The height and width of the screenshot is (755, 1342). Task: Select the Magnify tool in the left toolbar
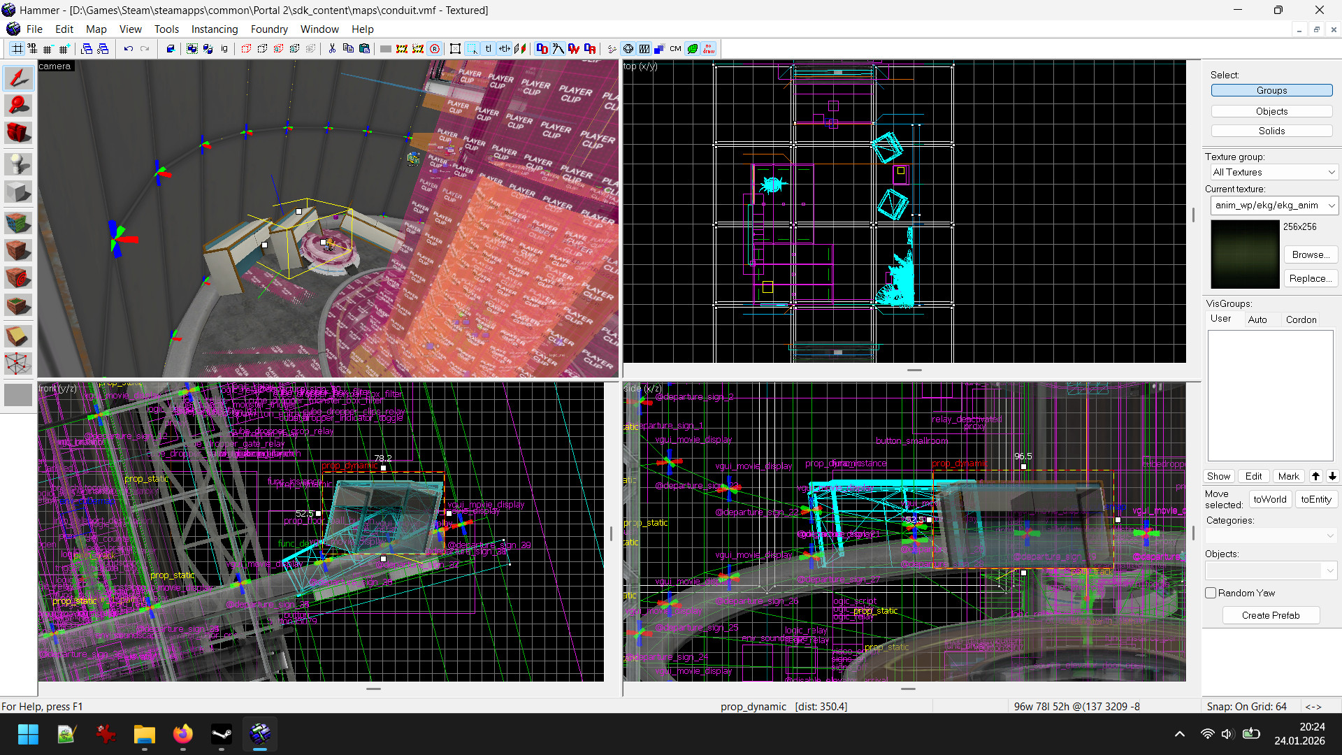click(18, 106)
